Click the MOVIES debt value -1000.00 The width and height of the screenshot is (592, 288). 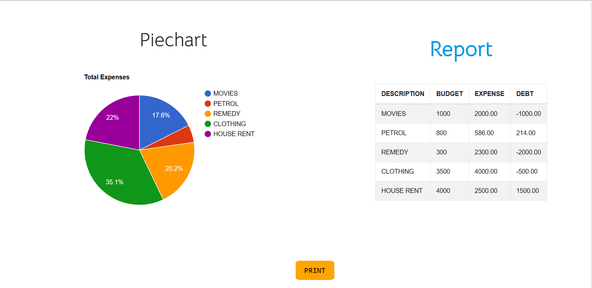[x=529, y=114]
